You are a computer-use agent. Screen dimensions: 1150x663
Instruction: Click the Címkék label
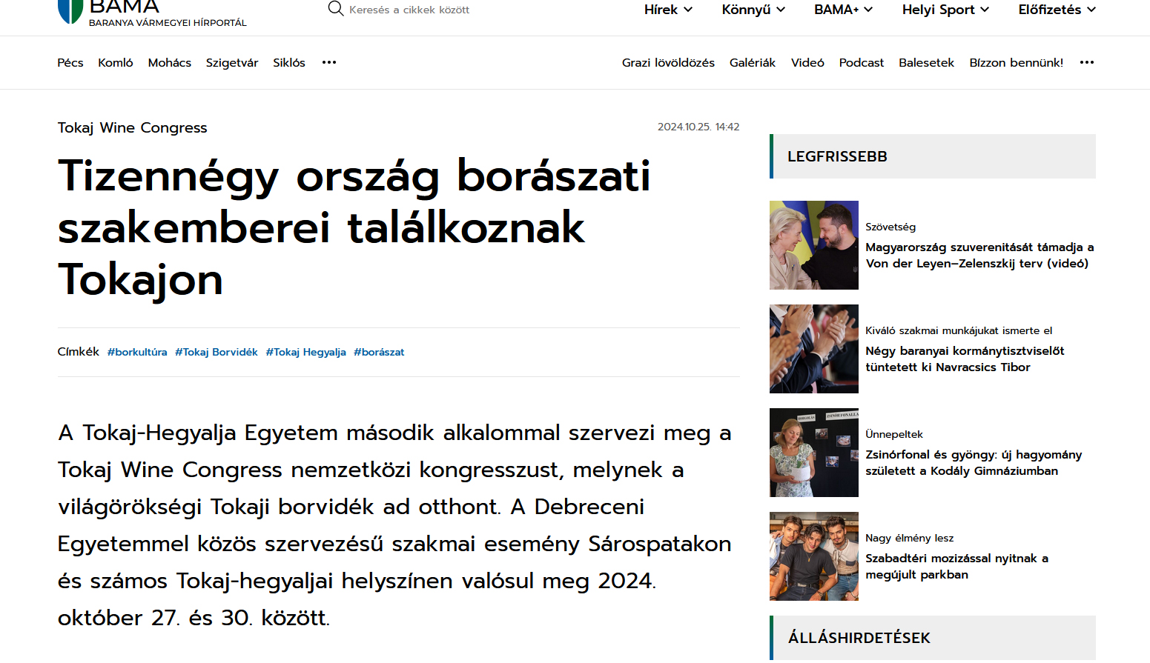(x=78, y=352)
